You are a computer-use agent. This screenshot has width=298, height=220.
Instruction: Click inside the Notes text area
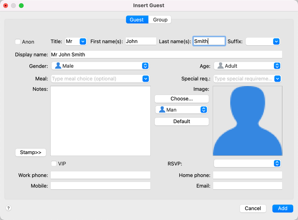click(x=101, y=121)
